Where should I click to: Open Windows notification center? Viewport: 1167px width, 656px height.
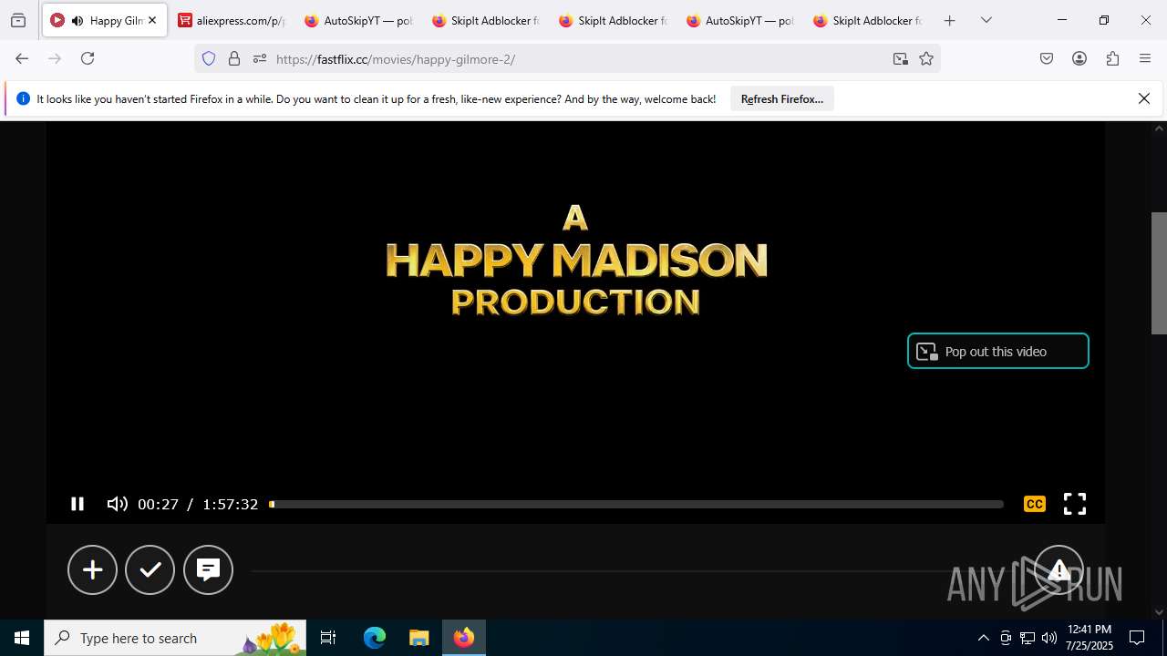tap(1137, 638)
